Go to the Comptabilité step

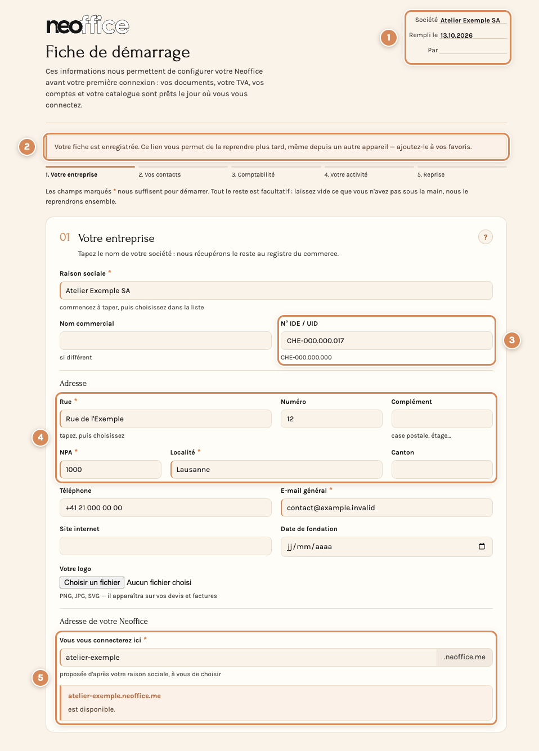[x=253, y=174]
